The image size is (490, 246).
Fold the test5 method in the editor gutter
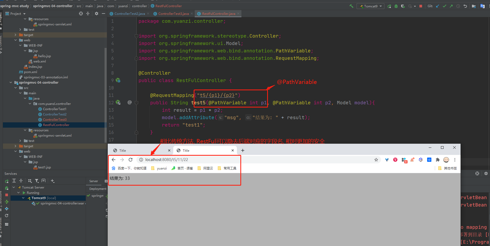click(136, 103)
